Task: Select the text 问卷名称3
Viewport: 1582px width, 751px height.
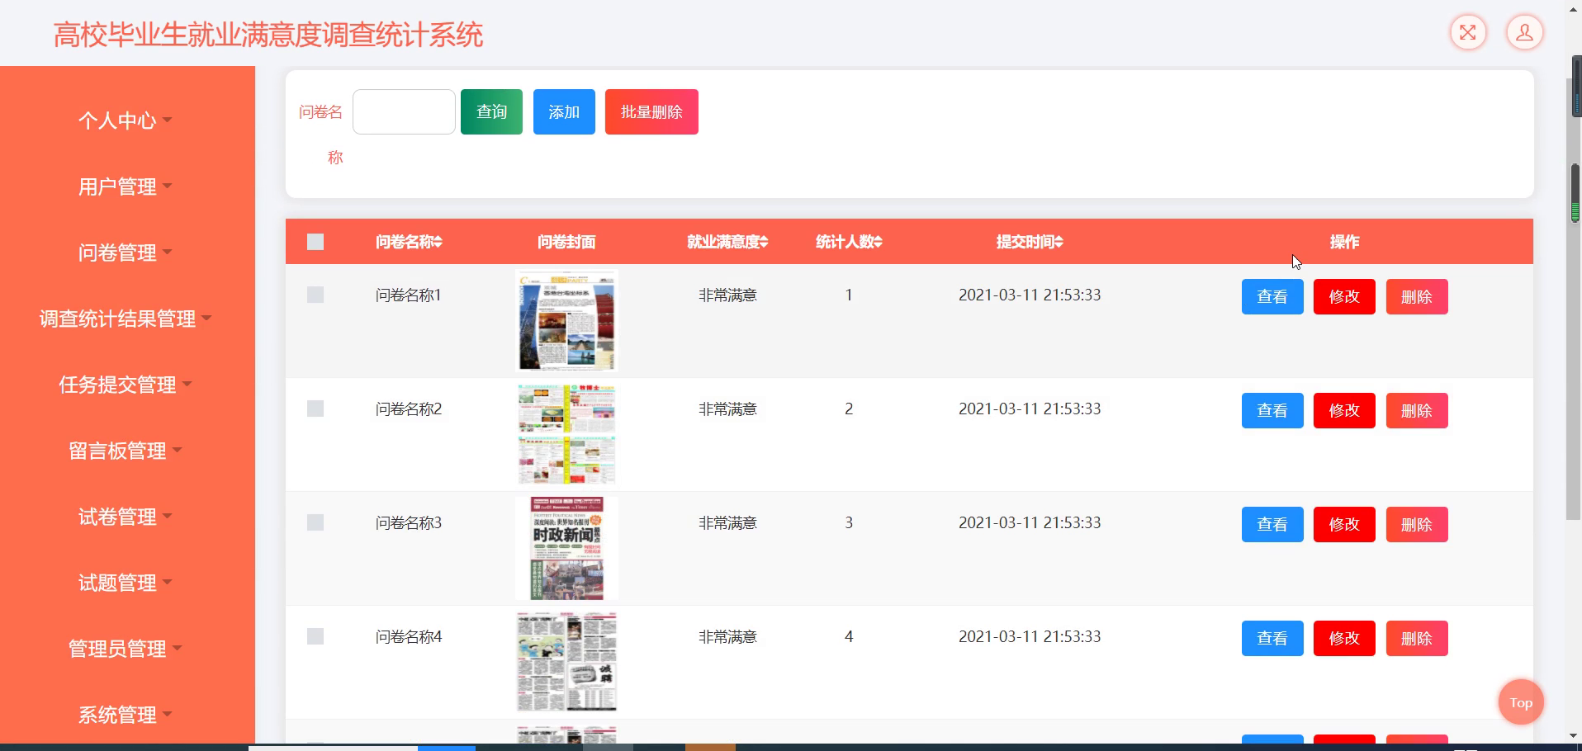Action: (x=409, y=522)
